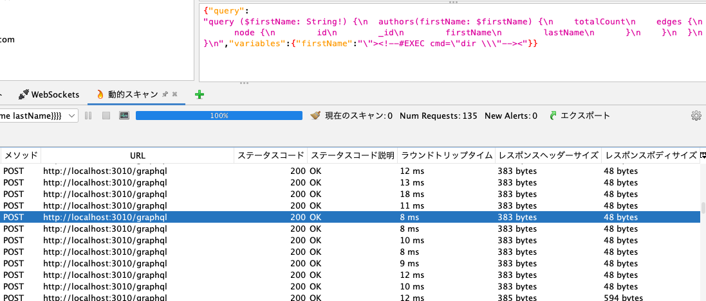706x301 pixels.
Task: Select the request row with 13 ms
Action: click(350, 182)
